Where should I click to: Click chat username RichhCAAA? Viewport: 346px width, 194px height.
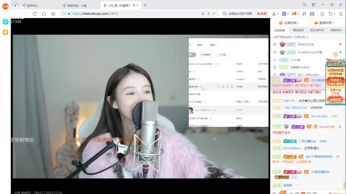click(x=319, y=116)
